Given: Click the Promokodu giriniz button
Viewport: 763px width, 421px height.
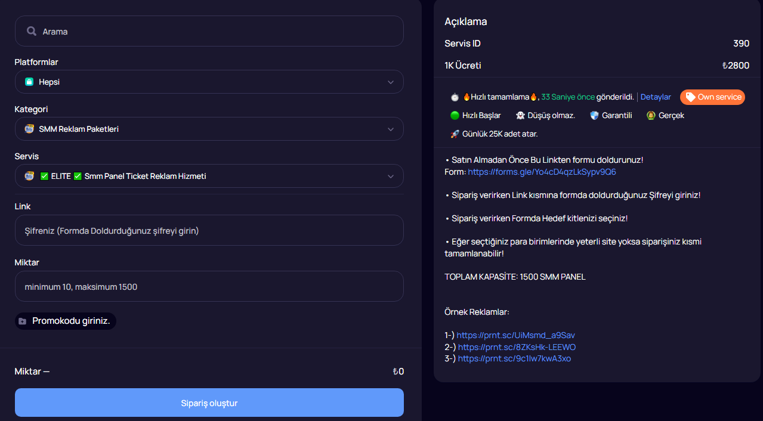Looking at the screenshot, I should 66,321.
